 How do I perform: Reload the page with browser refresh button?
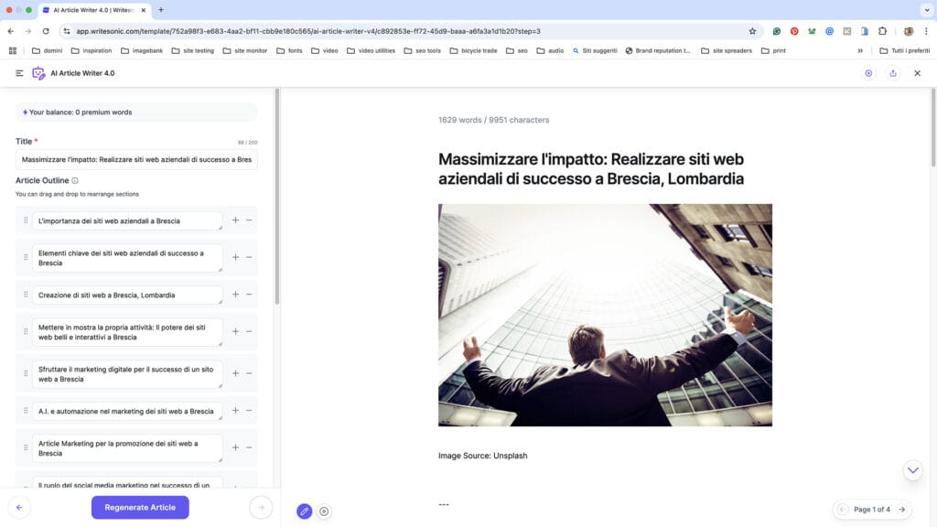click(46, 31)
